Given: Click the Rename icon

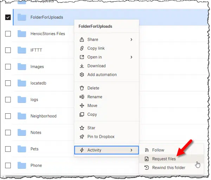Looking at the screenshot, I should point(82,97).
